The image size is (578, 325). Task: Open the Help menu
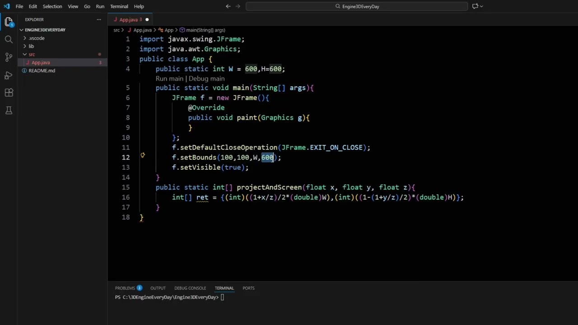point(139,6)
